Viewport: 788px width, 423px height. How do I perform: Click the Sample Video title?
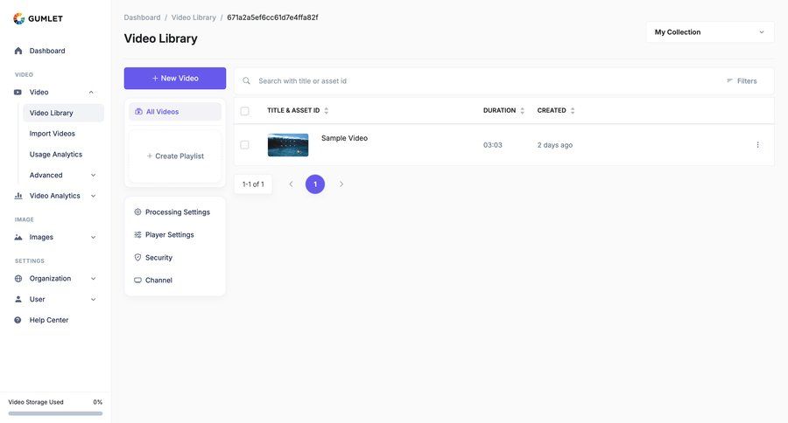click(x=344, y=138)
